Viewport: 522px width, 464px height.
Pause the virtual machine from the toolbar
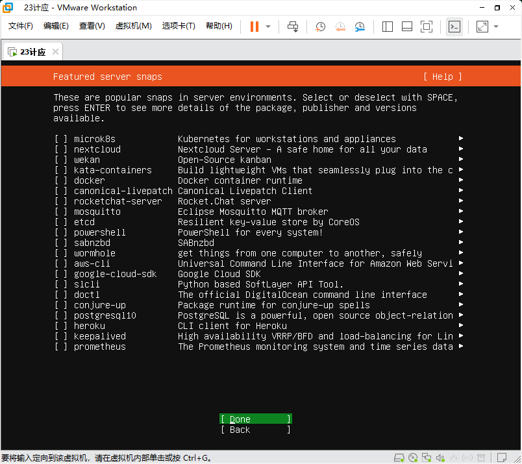(255, 27)
